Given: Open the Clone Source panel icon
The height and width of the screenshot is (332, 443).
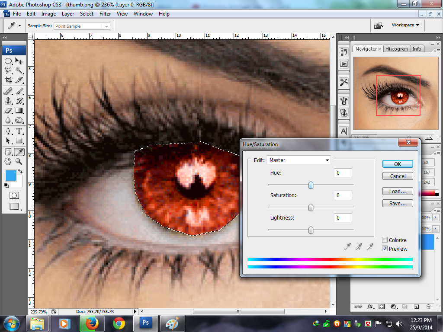Looking at the screenshot, I should [344, 113].
